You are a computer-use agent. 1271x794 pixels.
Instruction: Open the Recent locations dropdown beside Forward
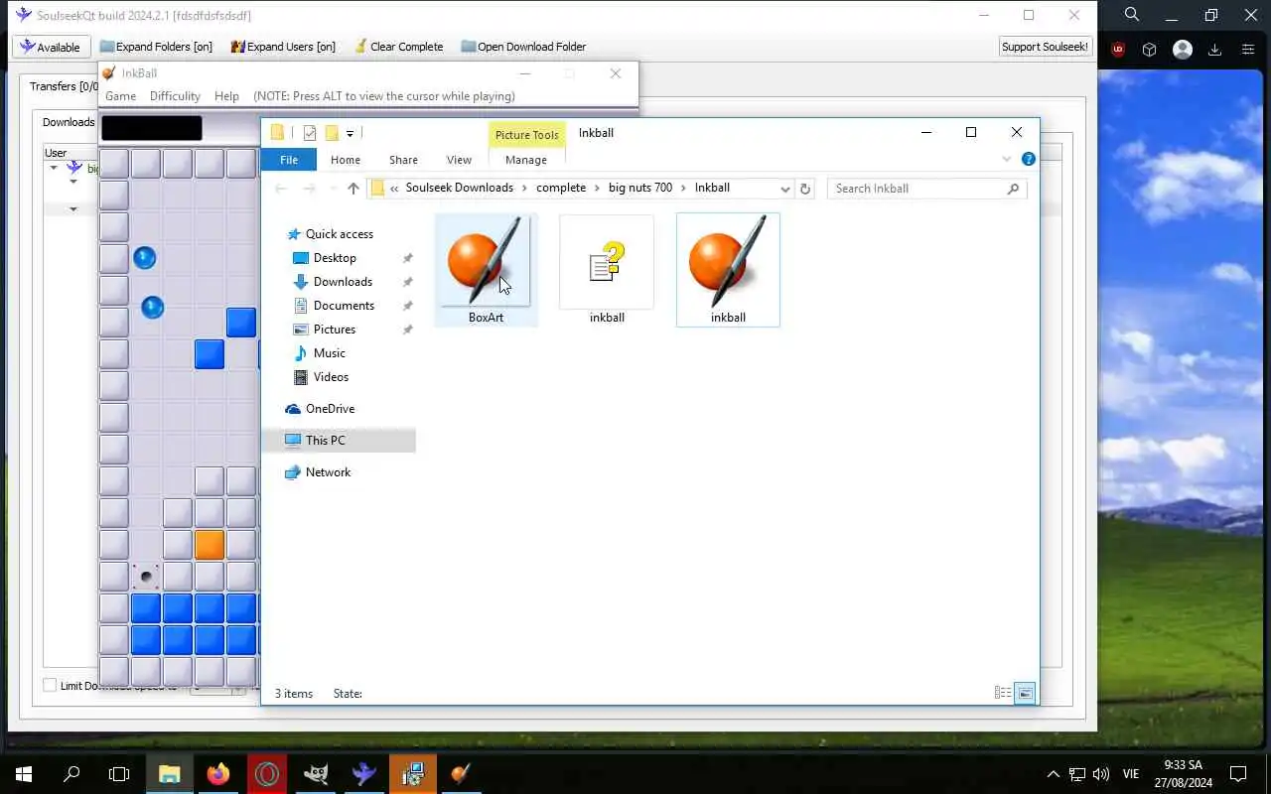coord(332,189)
